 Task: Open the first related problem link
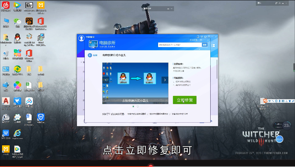tap(137, 114)
